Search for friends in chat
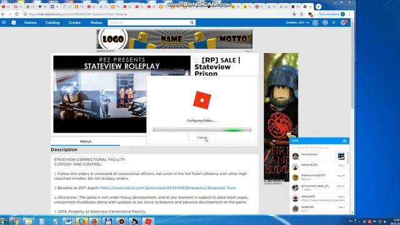 [319, 147]
